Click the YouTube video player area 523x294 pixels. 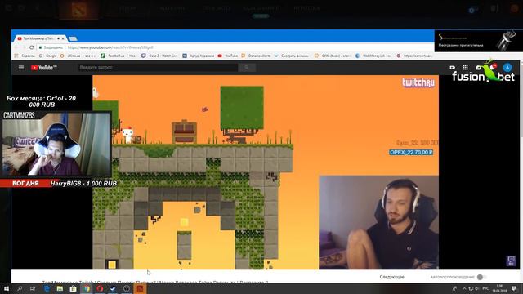(266, 172)
